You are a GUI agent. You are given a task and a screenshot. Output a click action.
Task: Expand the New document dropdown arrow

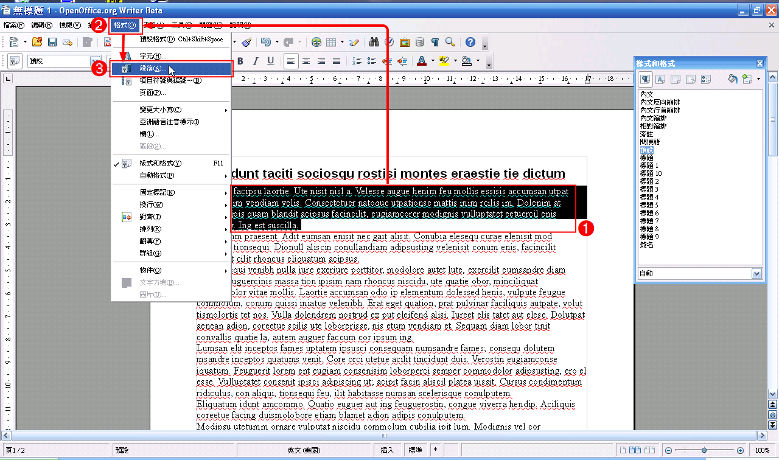click(x=25, y=42)
